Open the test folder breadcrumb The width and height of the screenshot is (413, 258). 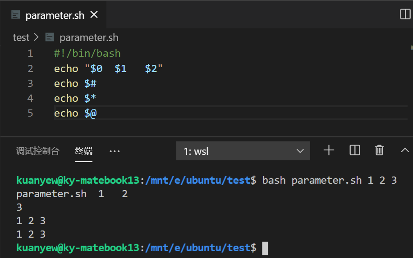(21, 38)
